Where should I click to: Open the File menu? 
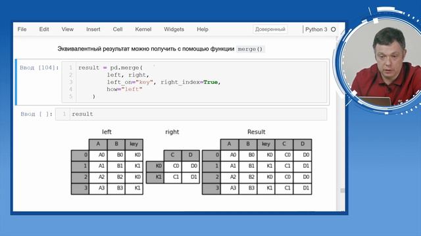(x=22, y=29)
